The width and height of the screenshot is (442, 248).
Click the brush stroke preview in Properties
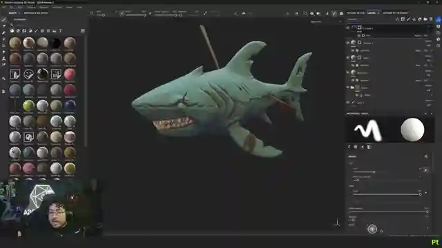368,130
